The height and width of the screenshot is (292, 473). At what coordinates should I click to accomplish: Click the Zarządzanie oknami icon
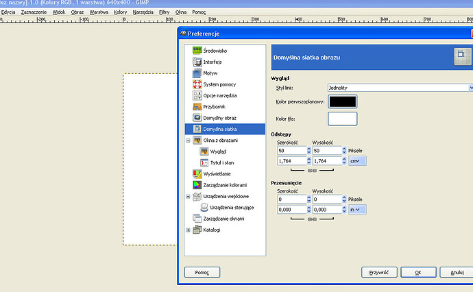click(197, 219)
